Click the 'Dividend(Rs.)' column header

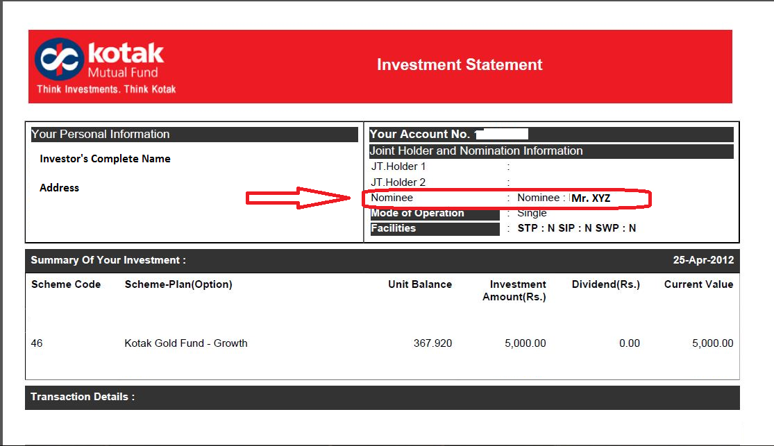point(606,284)
